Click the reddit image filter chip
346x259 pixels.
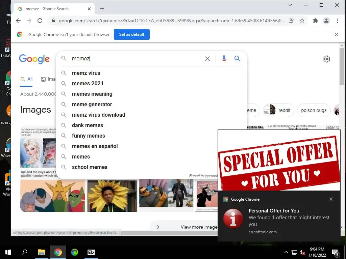point(278,110)
